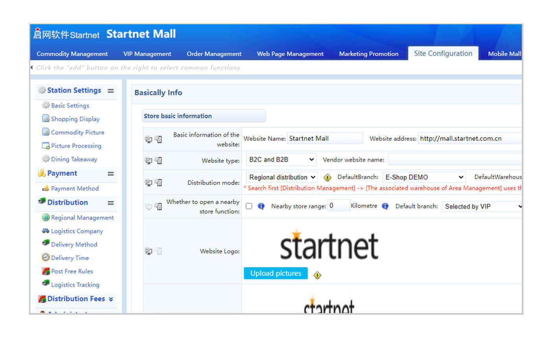Switch to the Order Management tab
Screen dimensions: 554x337
click(x=214, y=54)
